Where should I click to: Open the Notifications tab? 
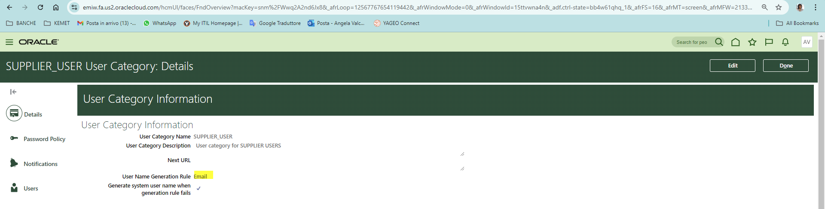point(40,164)
